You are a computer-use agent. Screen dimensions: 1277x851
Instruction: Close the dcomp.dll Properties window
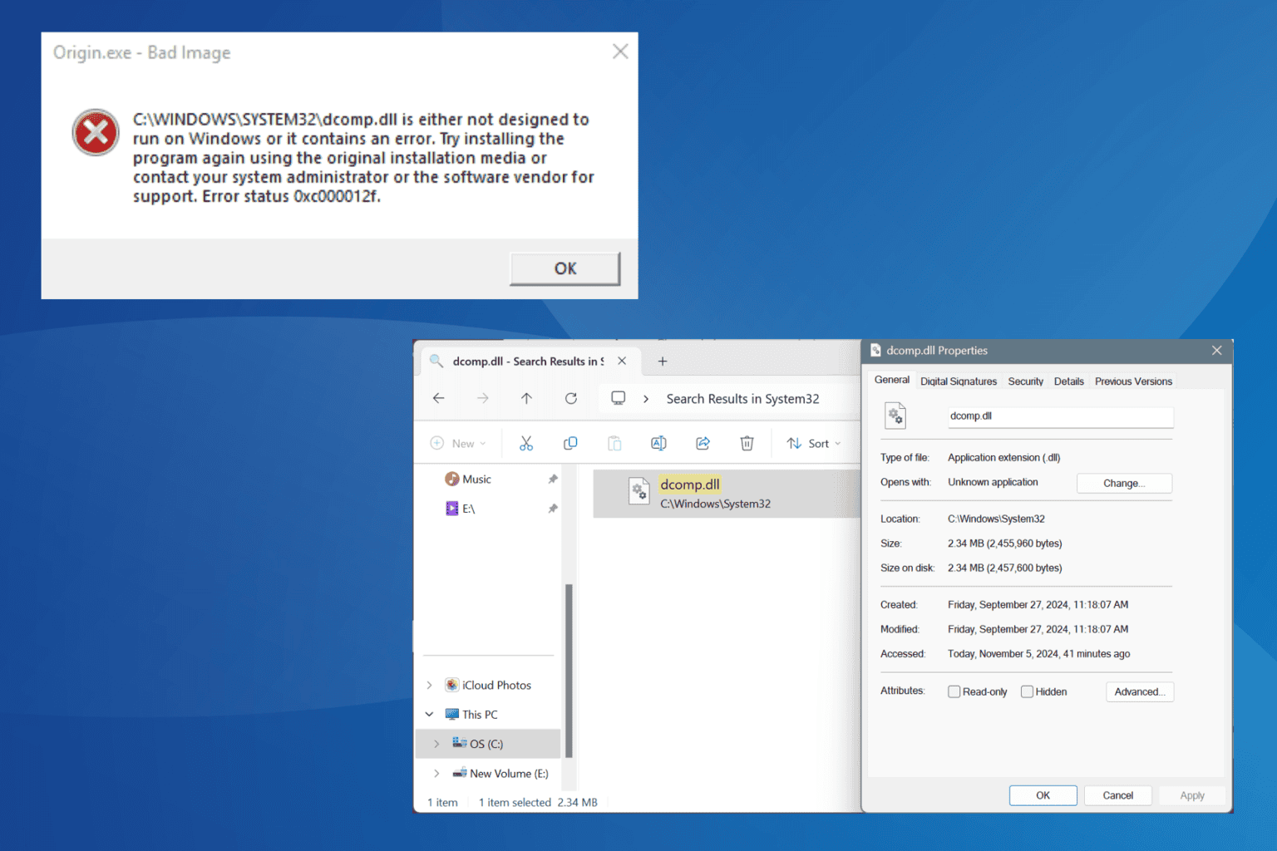(x=1216, y=351)
